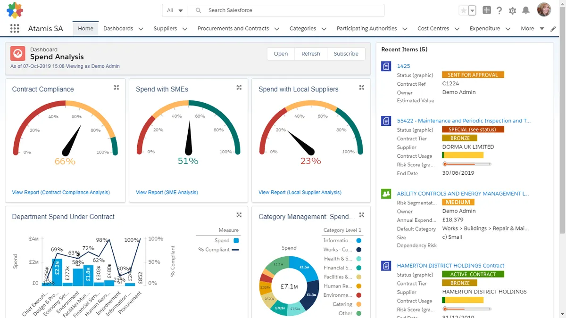Open the More navigation menu
Screen dimensions: 566x318
pos(532,28)
